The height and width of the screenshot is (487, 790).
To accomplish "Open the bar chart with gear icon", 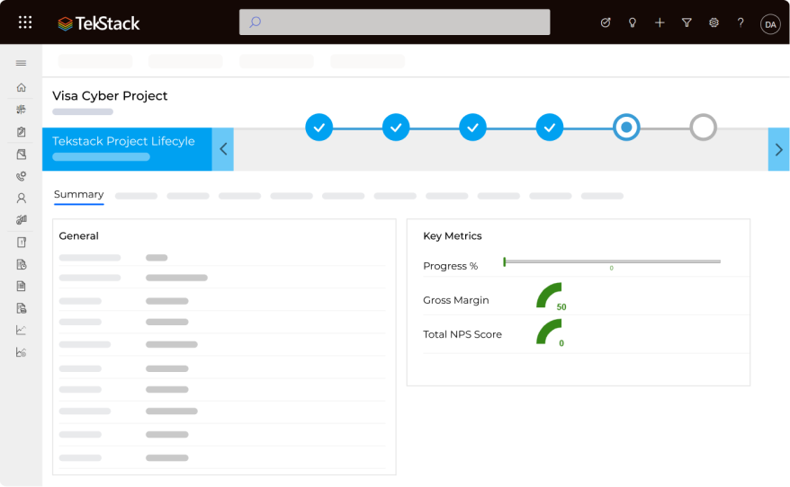I will [x=22, y=220].
